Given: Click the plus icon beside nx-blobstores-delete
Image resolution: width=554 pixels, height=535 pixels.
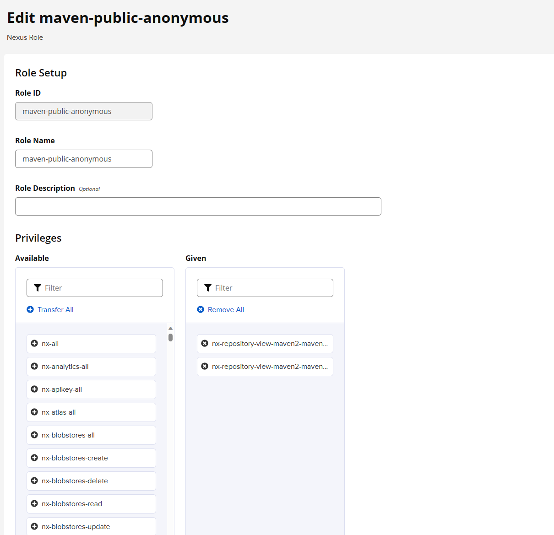Looking at the screenshot, I should (x=34, y=481).
